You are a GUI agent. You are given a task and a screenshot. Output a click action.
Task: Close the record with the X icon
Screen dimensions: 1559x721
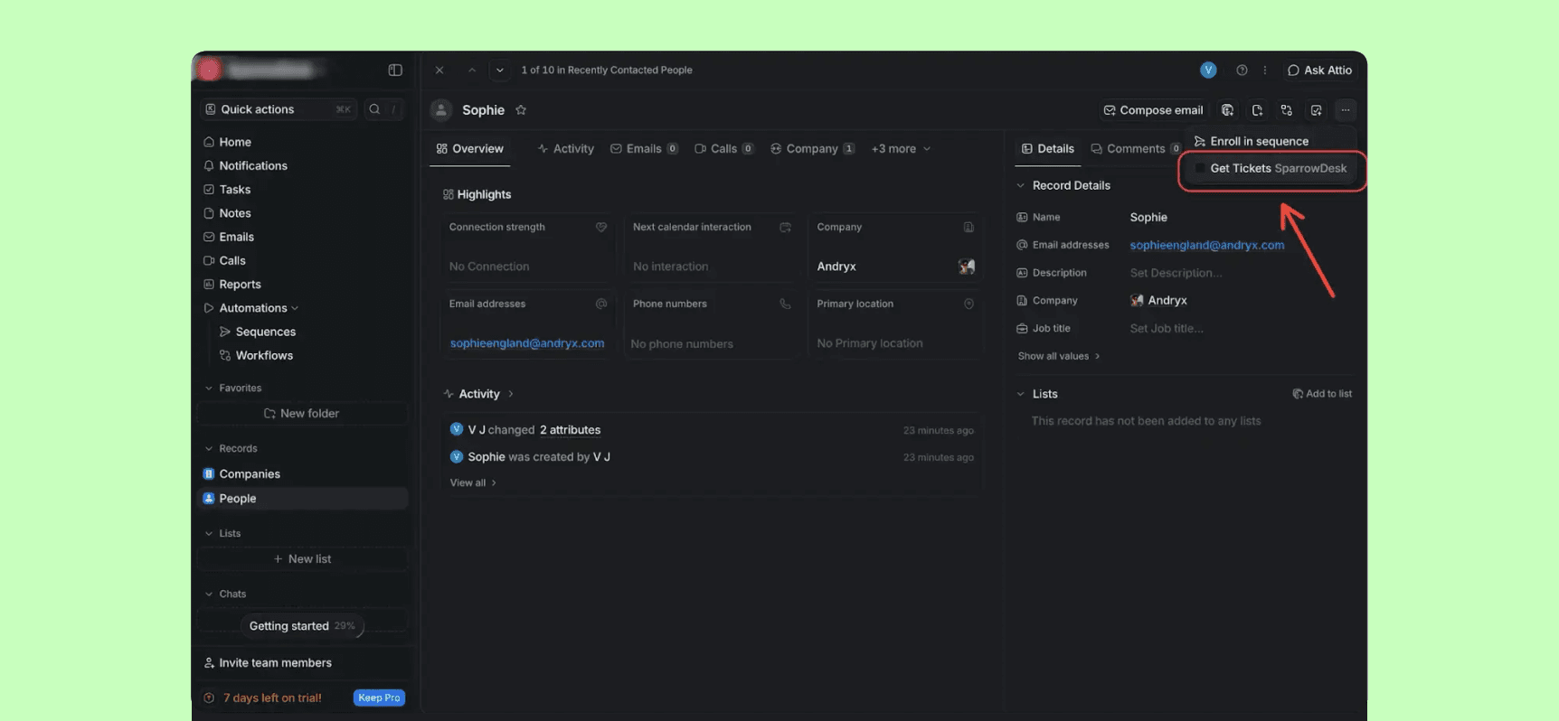[439, 70]
